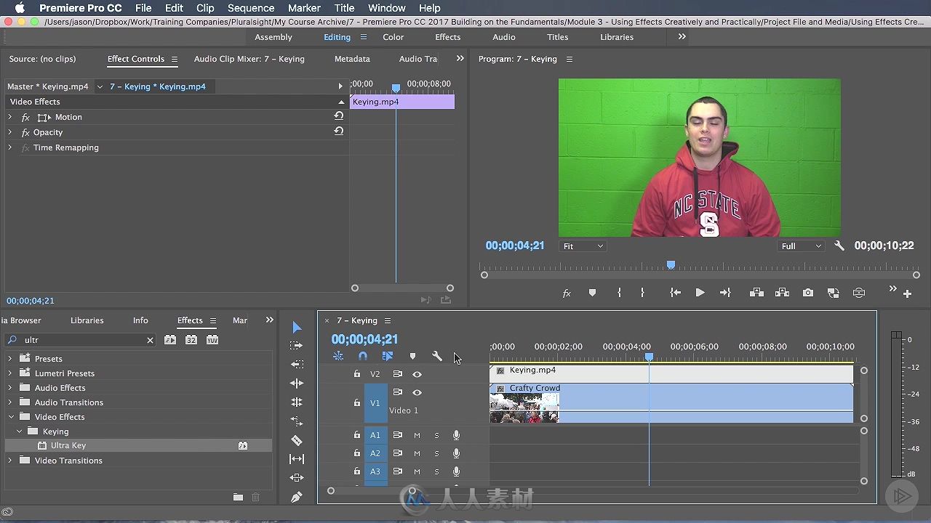Toggle sequence nest-or-individual-clips button
Screen dimensions: 931x523
click(x=338, y=356)
